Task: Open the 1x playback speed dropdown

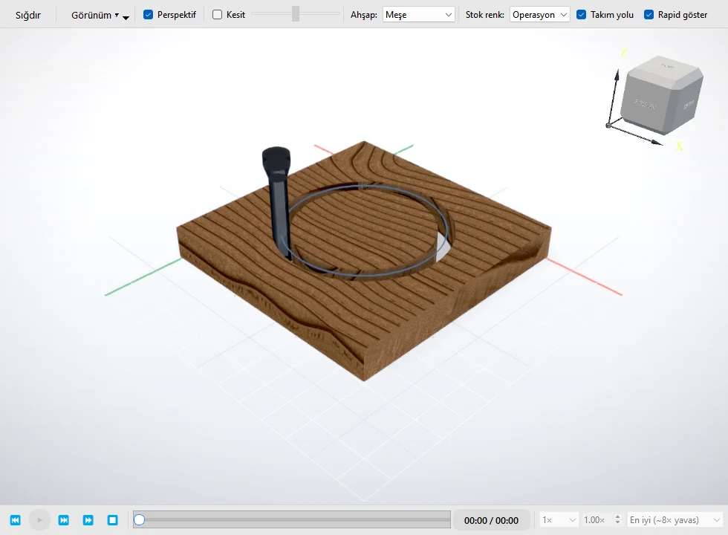Action: click(559, 520)
